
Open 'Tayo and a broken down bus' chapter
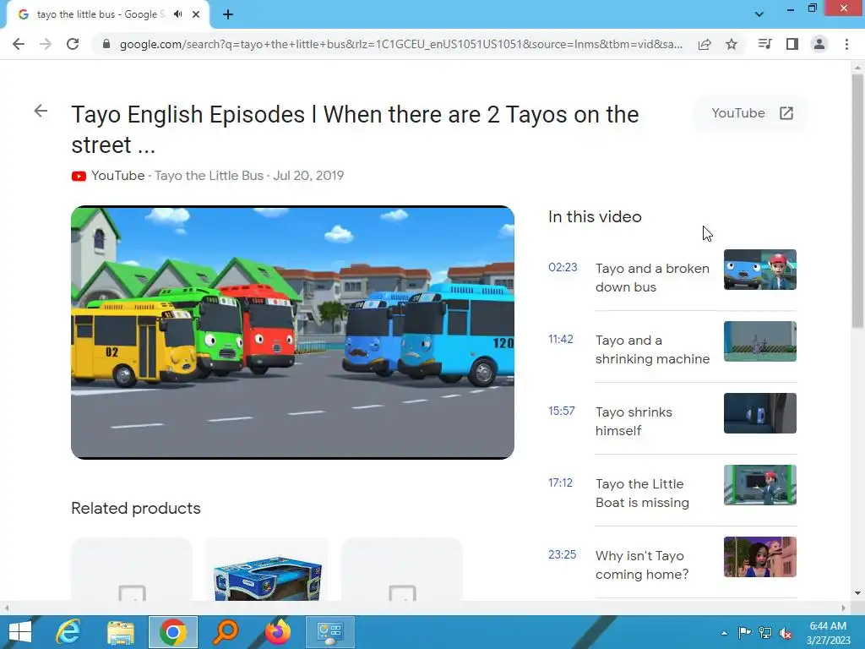click(x=652, y=277)
